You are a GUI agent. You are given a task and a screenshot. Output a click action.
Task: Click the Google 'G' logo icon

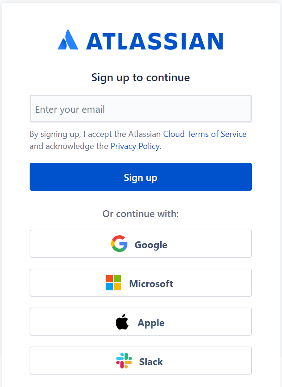[119, 244]
